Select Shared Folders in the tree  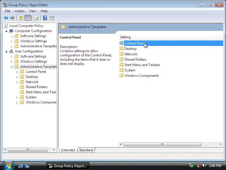(36, 87)
